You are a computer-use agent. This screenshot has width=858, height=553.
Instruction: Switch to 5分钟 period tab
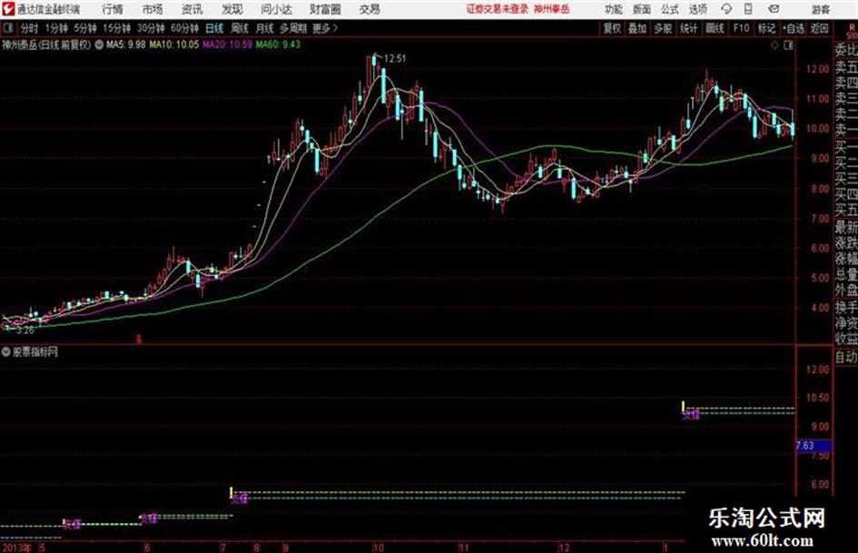pyautogui.click(x=84, y=28)
